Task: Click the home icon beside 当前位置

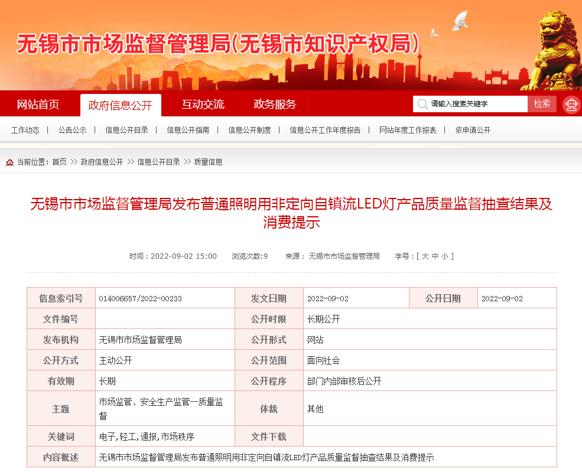Action: [x=10, y=162]
